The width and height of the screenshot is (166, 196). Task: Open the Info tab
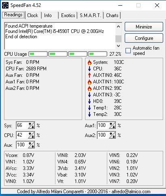(x=48, y=15)
